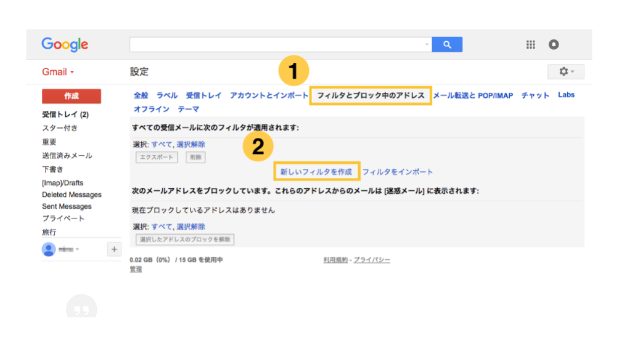The height and width of the screenshot is (346, 619).
Task: Switch to メール転送と POP/IMAP tab
Action: (x=473, y=95)
